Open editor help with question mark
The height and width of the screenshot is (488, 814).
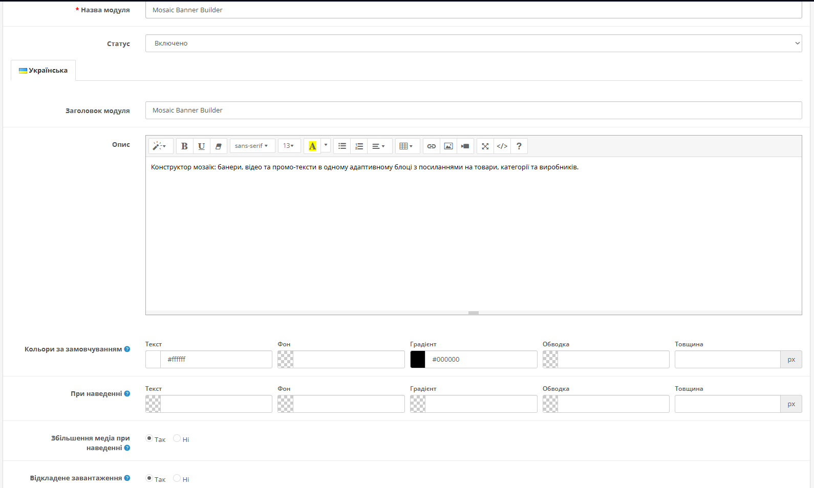pos(519,146)
